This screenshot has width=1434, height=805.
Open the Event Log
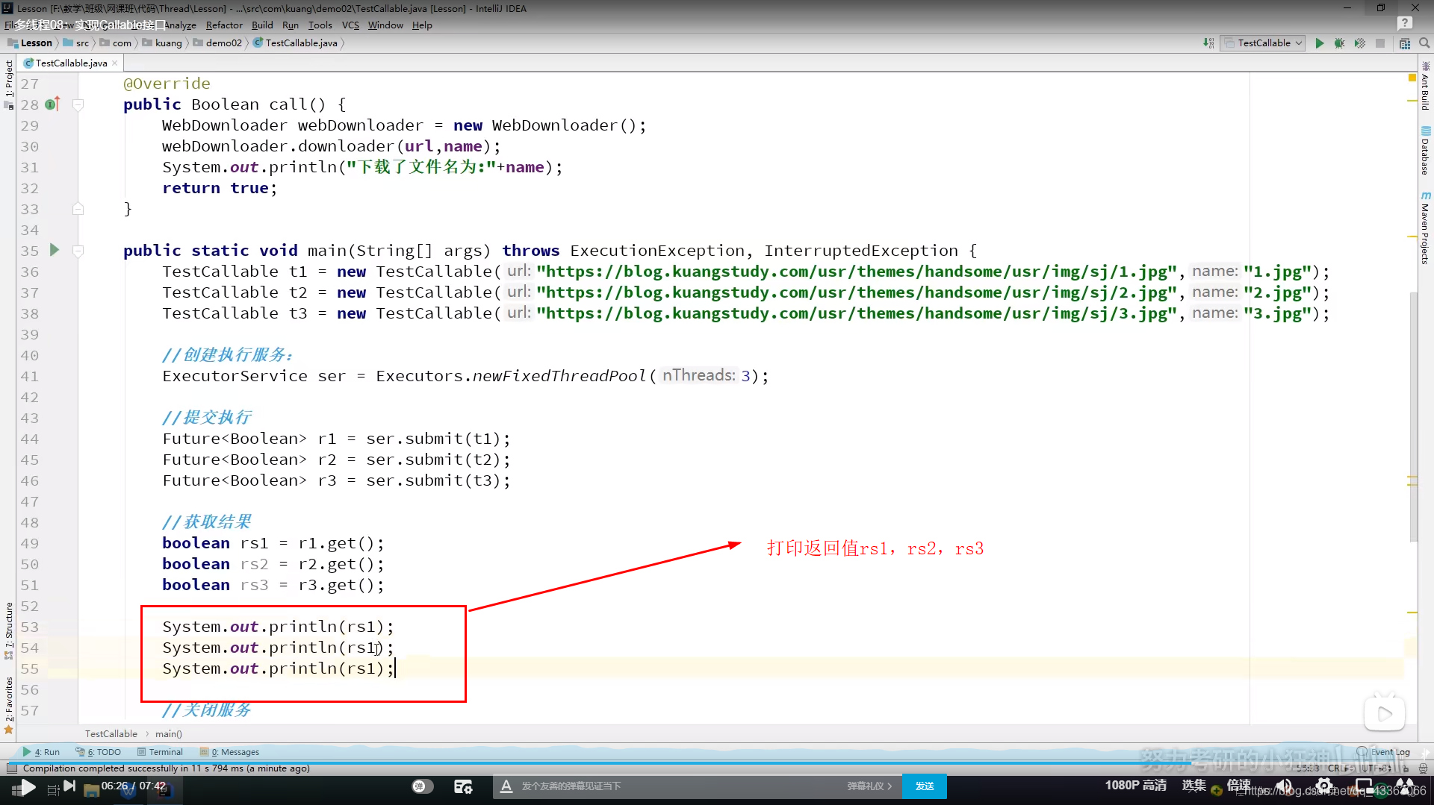(1383, 752)
